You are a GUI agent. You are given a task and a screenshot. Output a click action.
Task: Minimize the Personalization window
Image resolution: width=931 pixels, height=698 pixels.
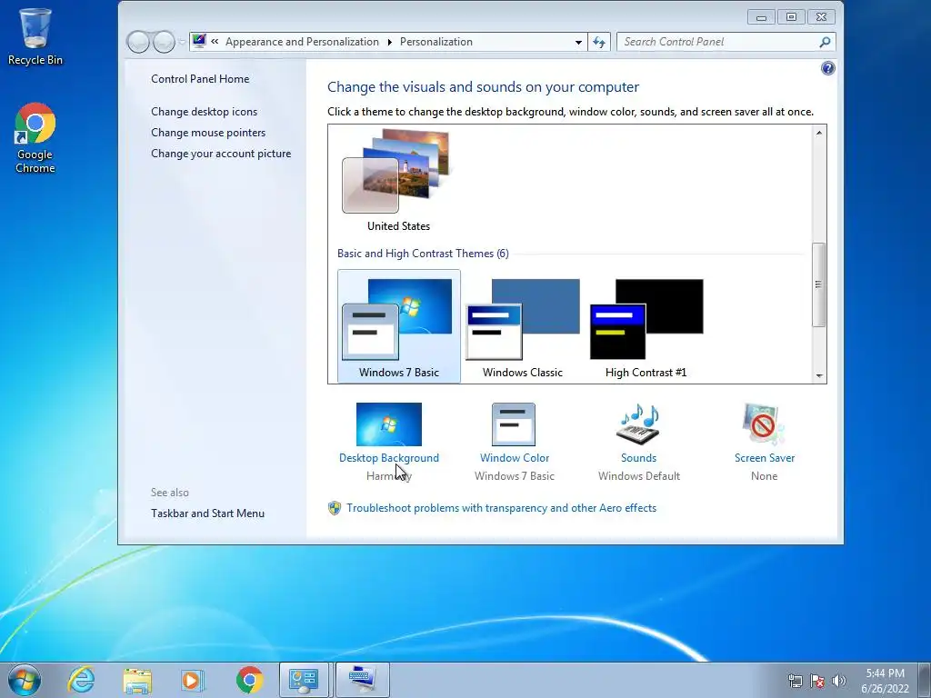click(x=761, y=17)
